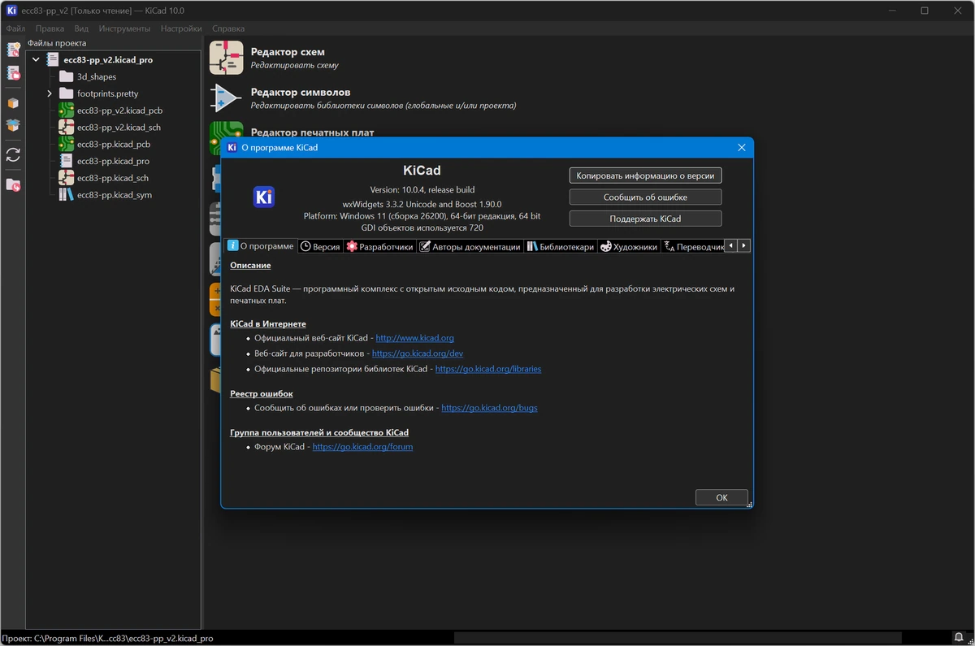Click the Сообщить об ошибке button
The image size is (975, 646).
(x=645, y=197)
